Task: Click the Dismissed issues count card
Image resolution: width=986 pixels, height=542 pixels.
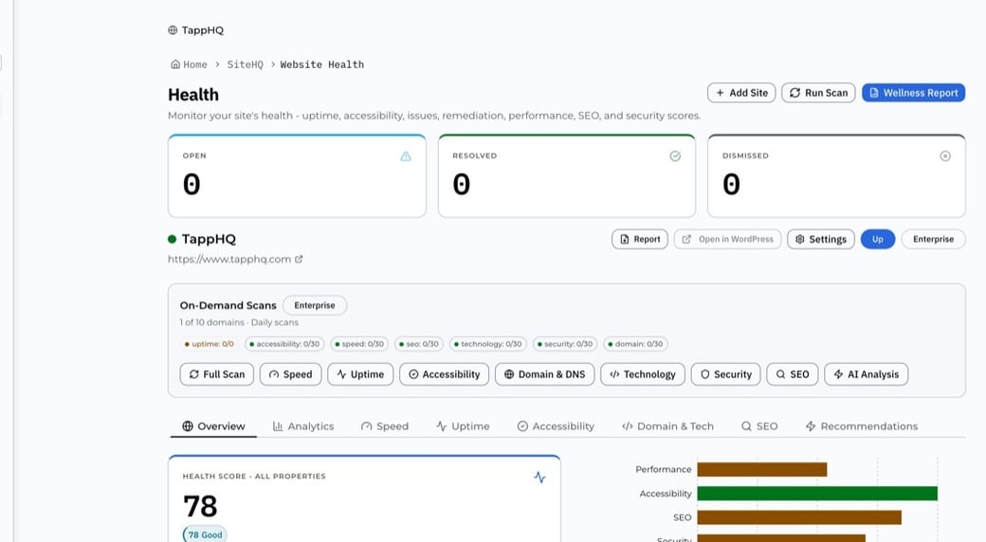Action: [836, 176]
